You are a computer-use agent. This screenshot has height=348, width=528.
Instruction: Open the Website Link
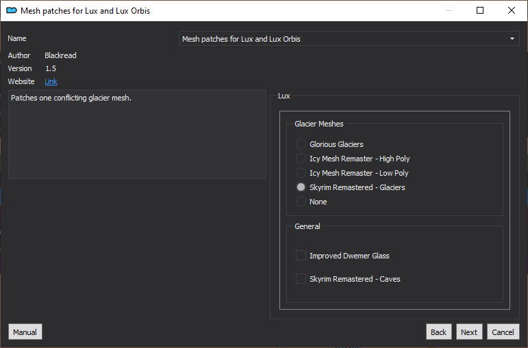pos(51,81)
